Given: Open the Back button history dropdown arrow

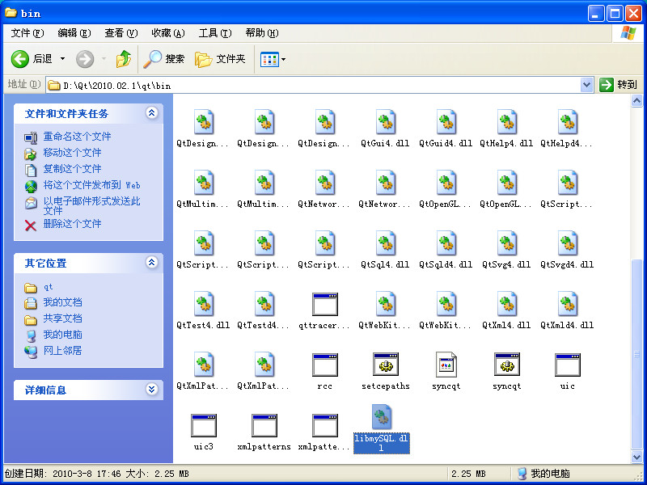Looking at the screenshot, I should pyautogui.click(x=63, y=59).
